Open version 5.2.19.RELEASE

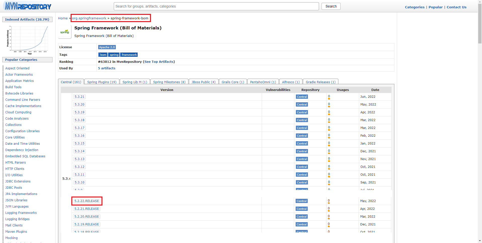click(x=87, y=224)
